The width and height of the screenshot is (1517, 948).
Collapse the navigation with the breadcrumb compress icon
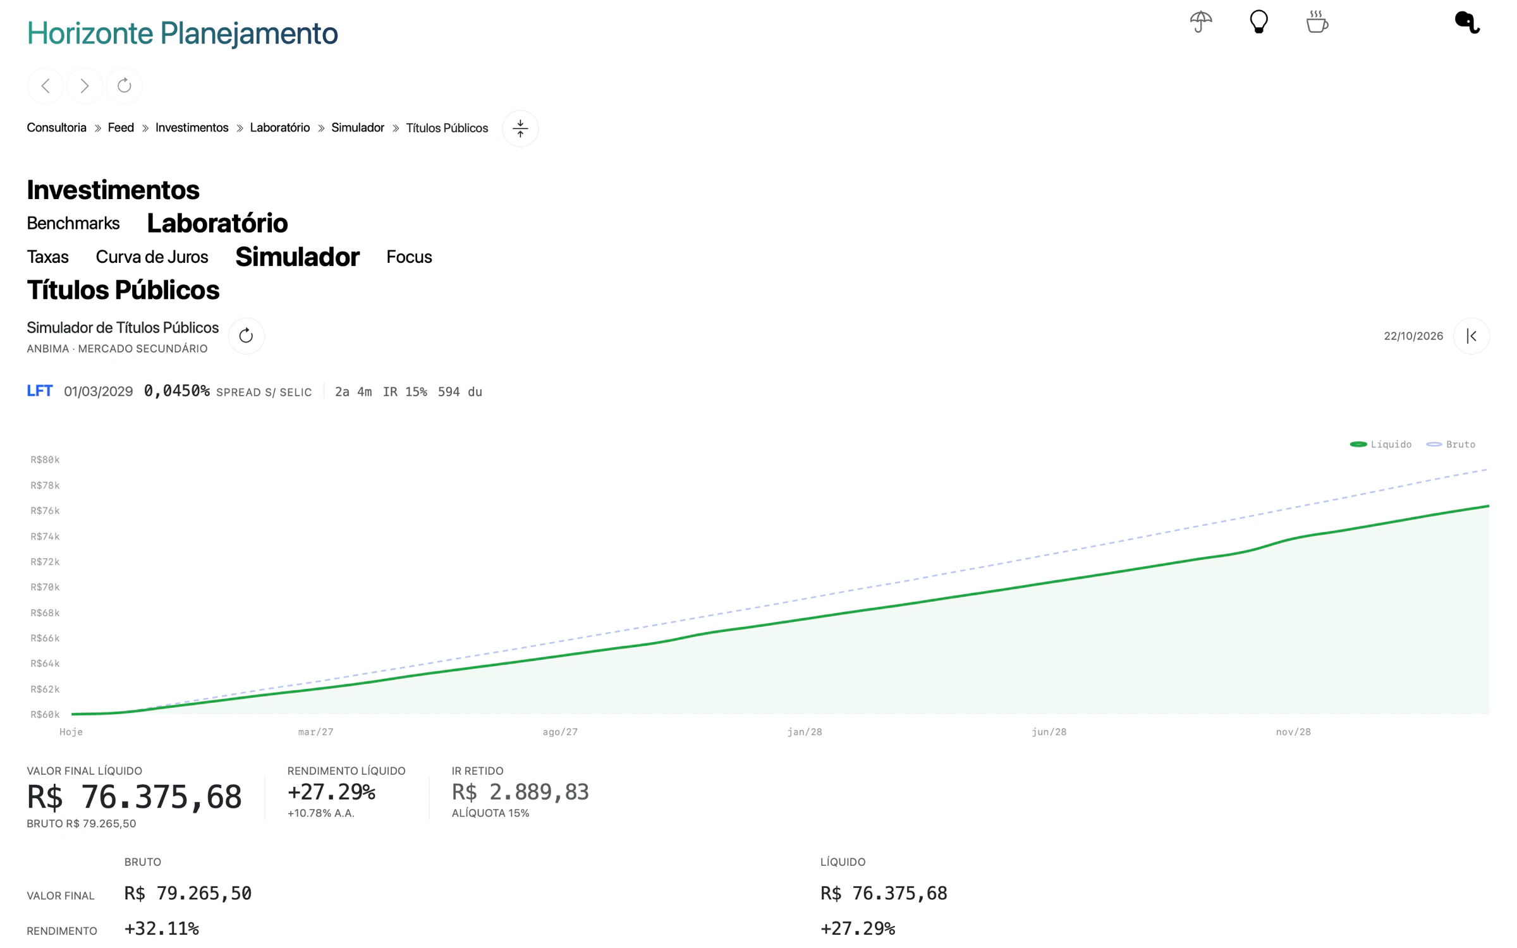(520, 128)
